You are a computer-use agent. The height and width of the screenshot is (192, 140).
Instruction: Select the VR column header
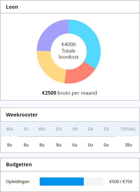pos(75,129)
